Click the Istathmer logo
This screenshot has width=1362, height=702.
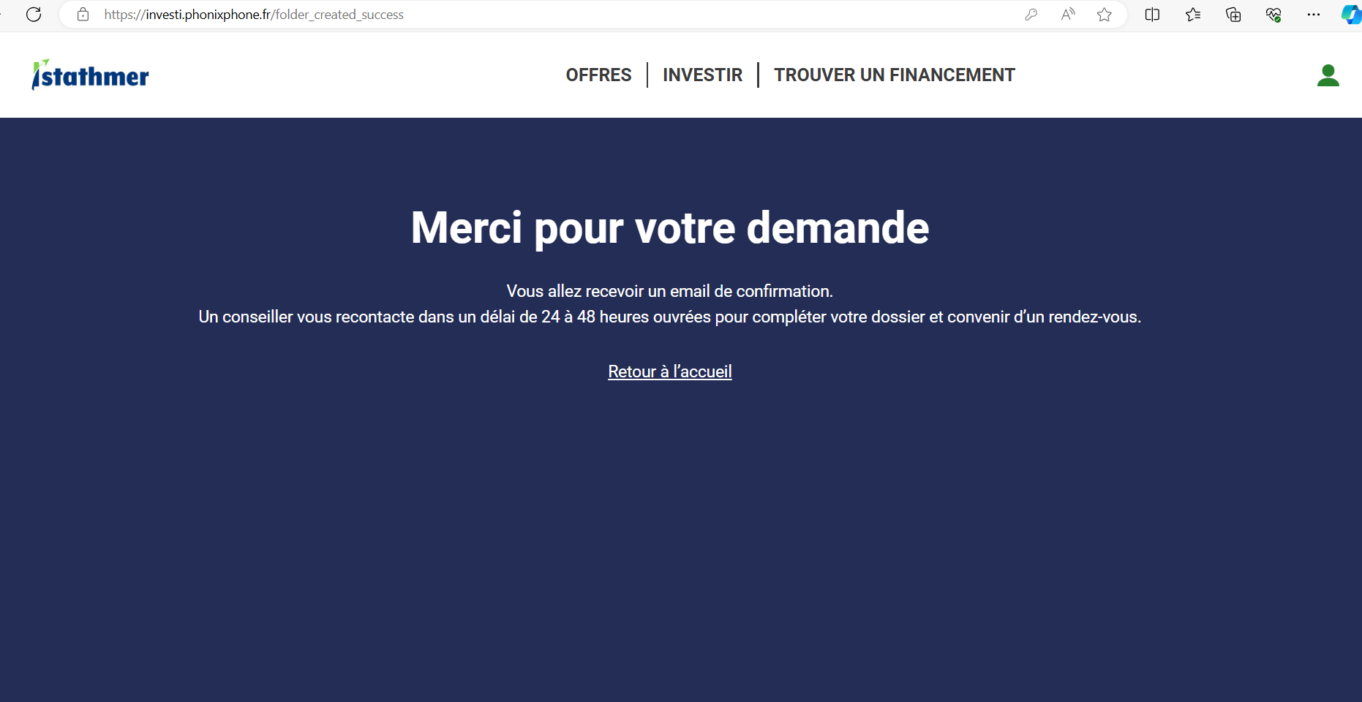click(x=91, y=75)
